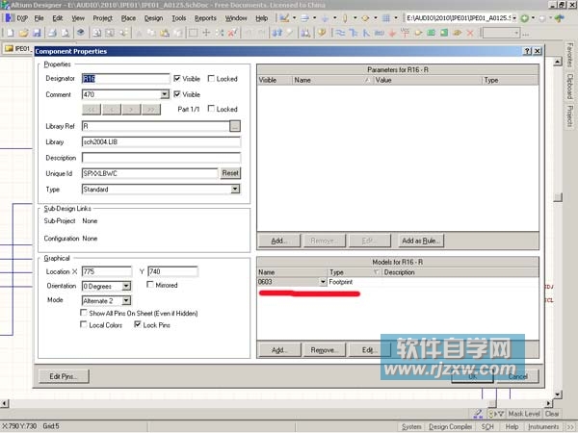
Task: Open the grid icon dropdown arrow
Action: (x=396, y=18)
